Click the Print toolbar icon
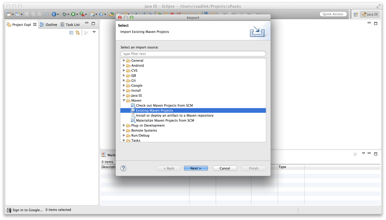The height and width of the screenshot is (220, 386). coord(39,14)
